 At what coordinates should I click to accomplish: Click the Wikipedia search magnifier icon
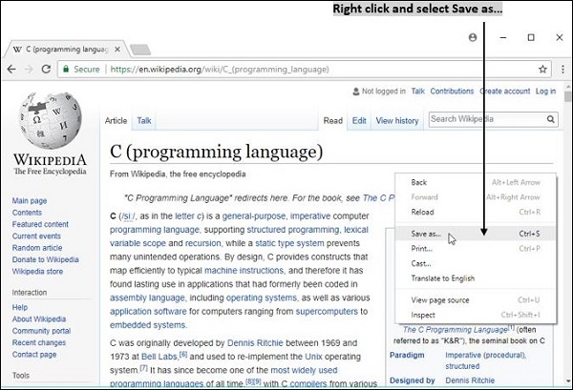551,119
